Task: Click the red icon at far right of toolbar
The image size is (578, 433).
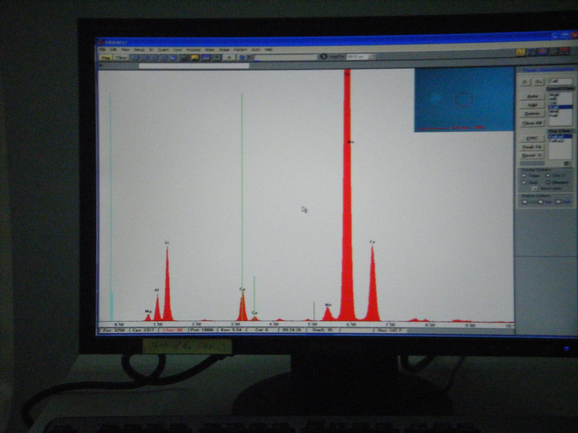Action: coord(564,51)
